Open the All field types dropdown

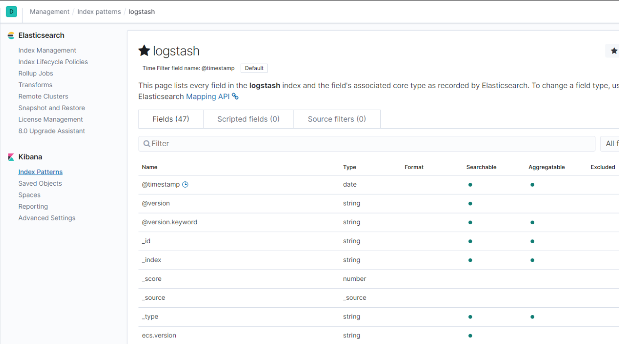(x=610, y=144)
